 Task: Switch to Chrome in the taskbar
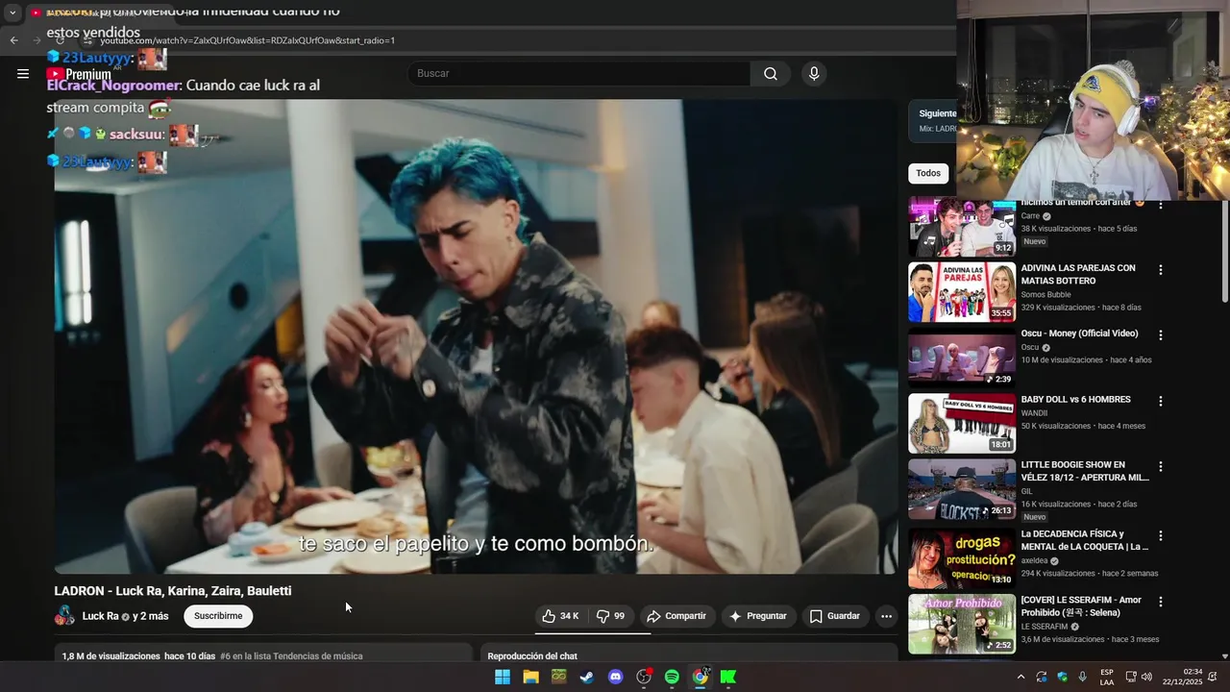701,677
